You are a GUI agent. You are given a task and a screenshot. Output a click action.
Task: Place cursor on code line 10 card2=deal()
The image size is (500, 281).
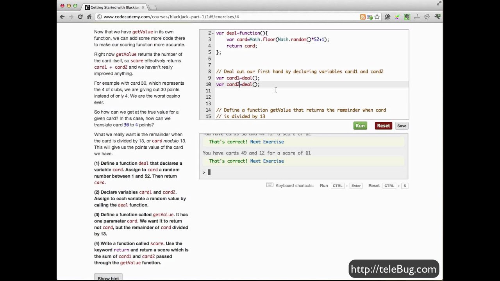(238, 84)
